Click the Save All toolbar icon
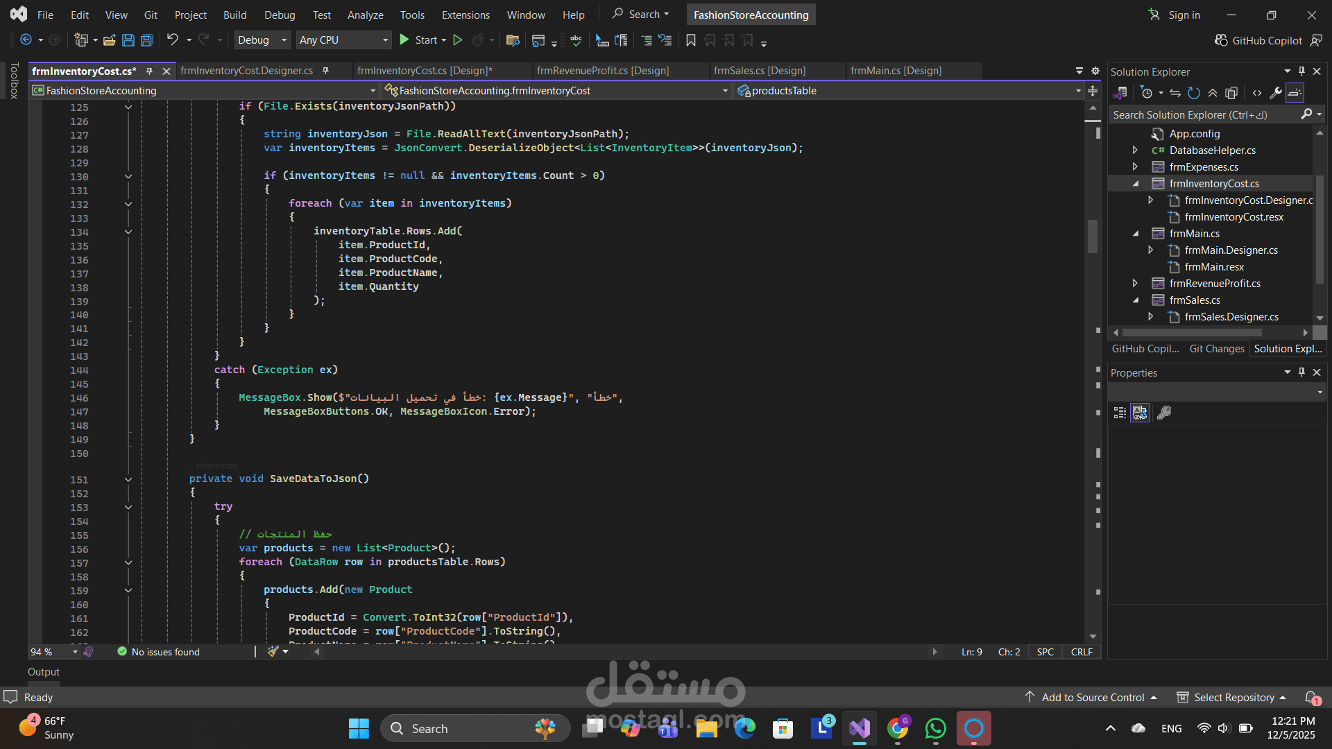Screen dimensions: 1332x749 (x=146, y=40)
